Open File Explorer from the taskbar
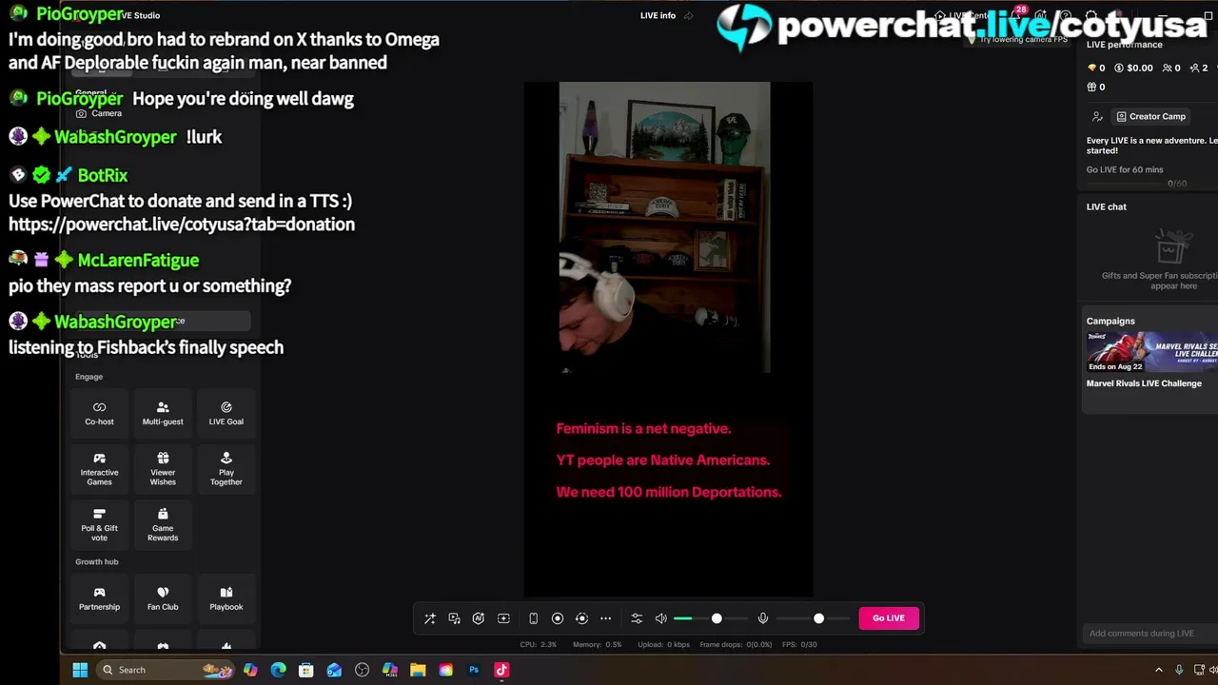The width and height of the screenshot is (1218, 685). (418, 670)
